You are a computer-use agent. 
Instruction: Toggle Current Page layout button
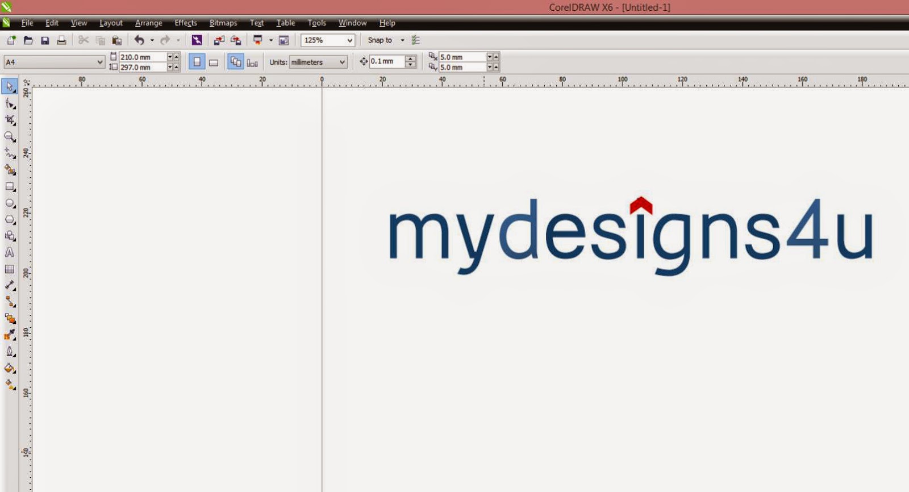(252, 62)
